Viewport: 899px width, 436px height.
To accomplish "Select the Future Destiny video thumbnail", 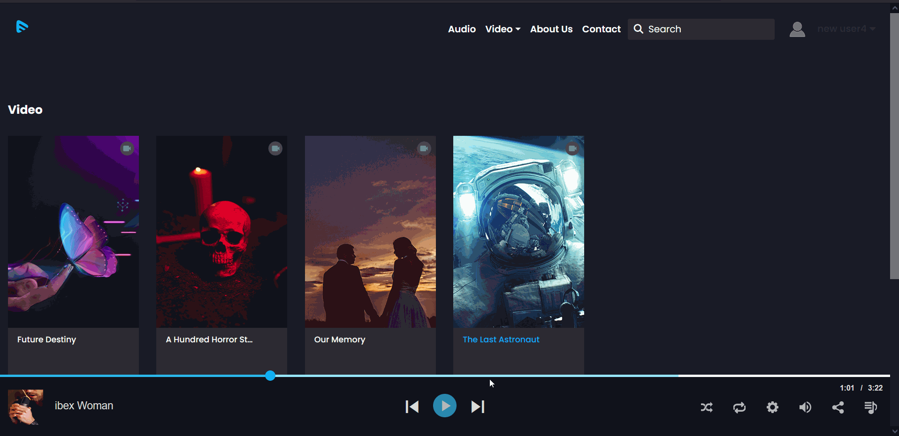I will tap(73, 231).
